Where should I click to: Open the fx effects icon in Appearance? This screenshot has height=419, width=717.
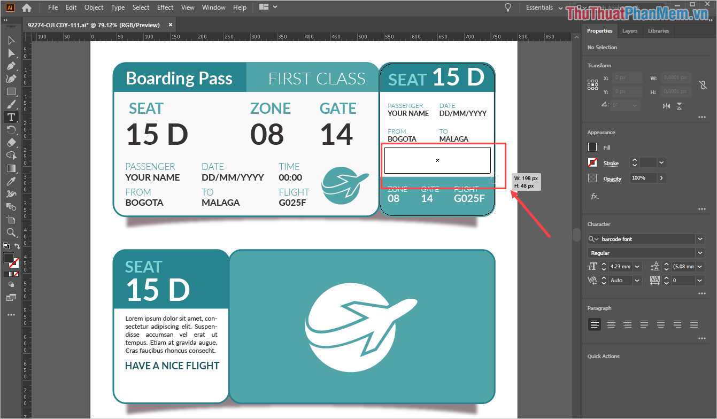594,196
